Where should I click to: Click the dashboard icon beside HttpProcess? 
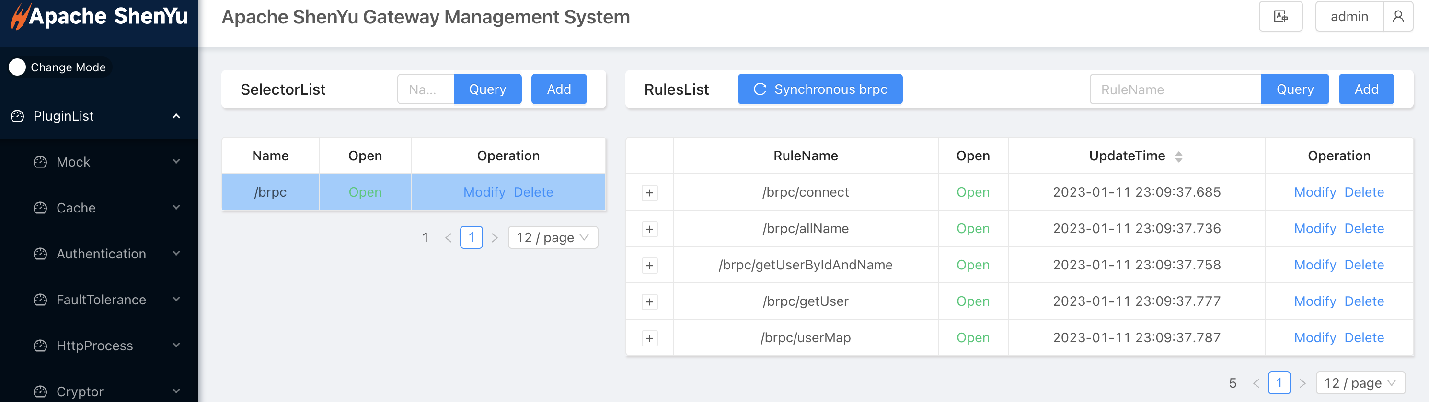41,346
